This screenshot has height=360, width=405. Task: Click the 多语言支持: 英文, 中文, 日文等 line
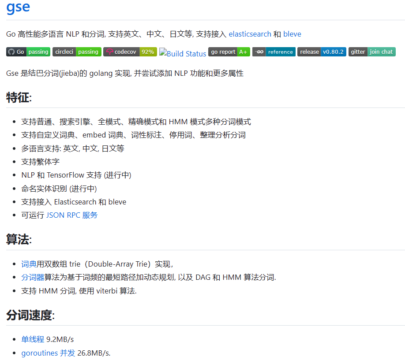(x=73, y=148)
